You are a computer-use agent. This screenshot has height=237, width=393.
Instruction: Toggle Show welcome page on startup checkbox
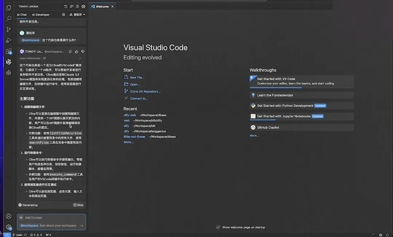click(x=218, y=227)
